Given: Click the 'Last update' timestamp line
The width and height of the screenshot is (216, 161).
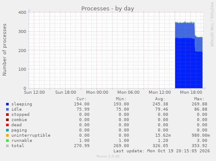Looking at the screenshot, I should coord(162,151).
